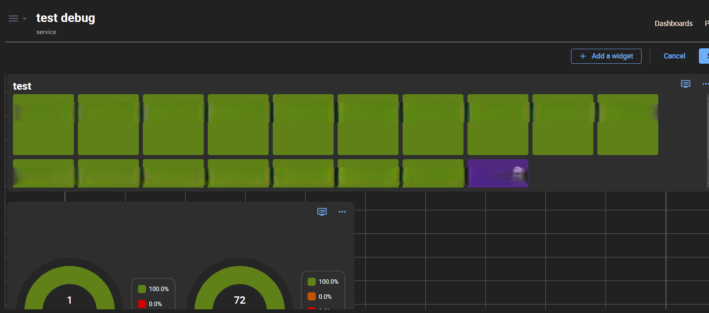Click the "service" subtitle text

click(x=46, y=32)
